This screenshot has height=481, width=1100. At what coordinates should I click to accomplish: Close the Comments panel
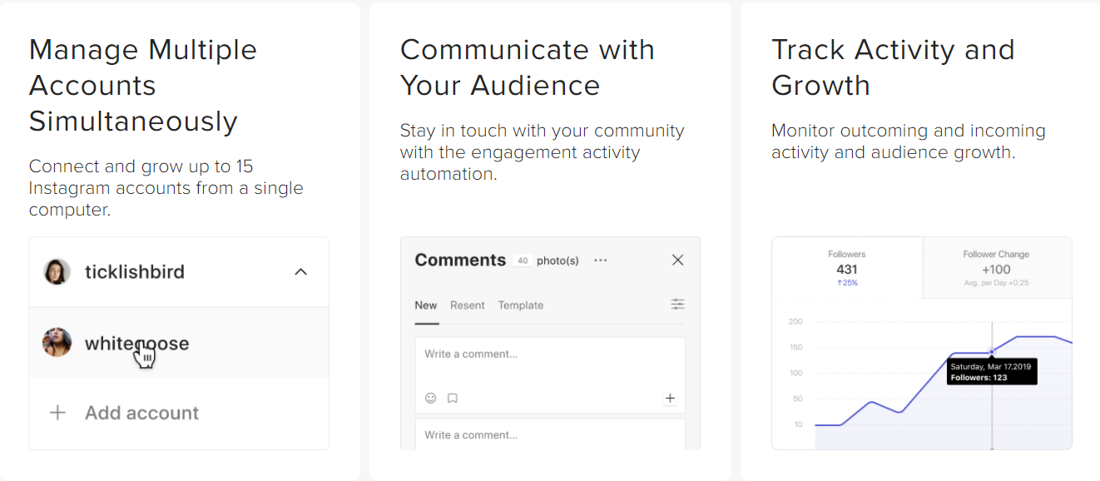tap(677, 260)
